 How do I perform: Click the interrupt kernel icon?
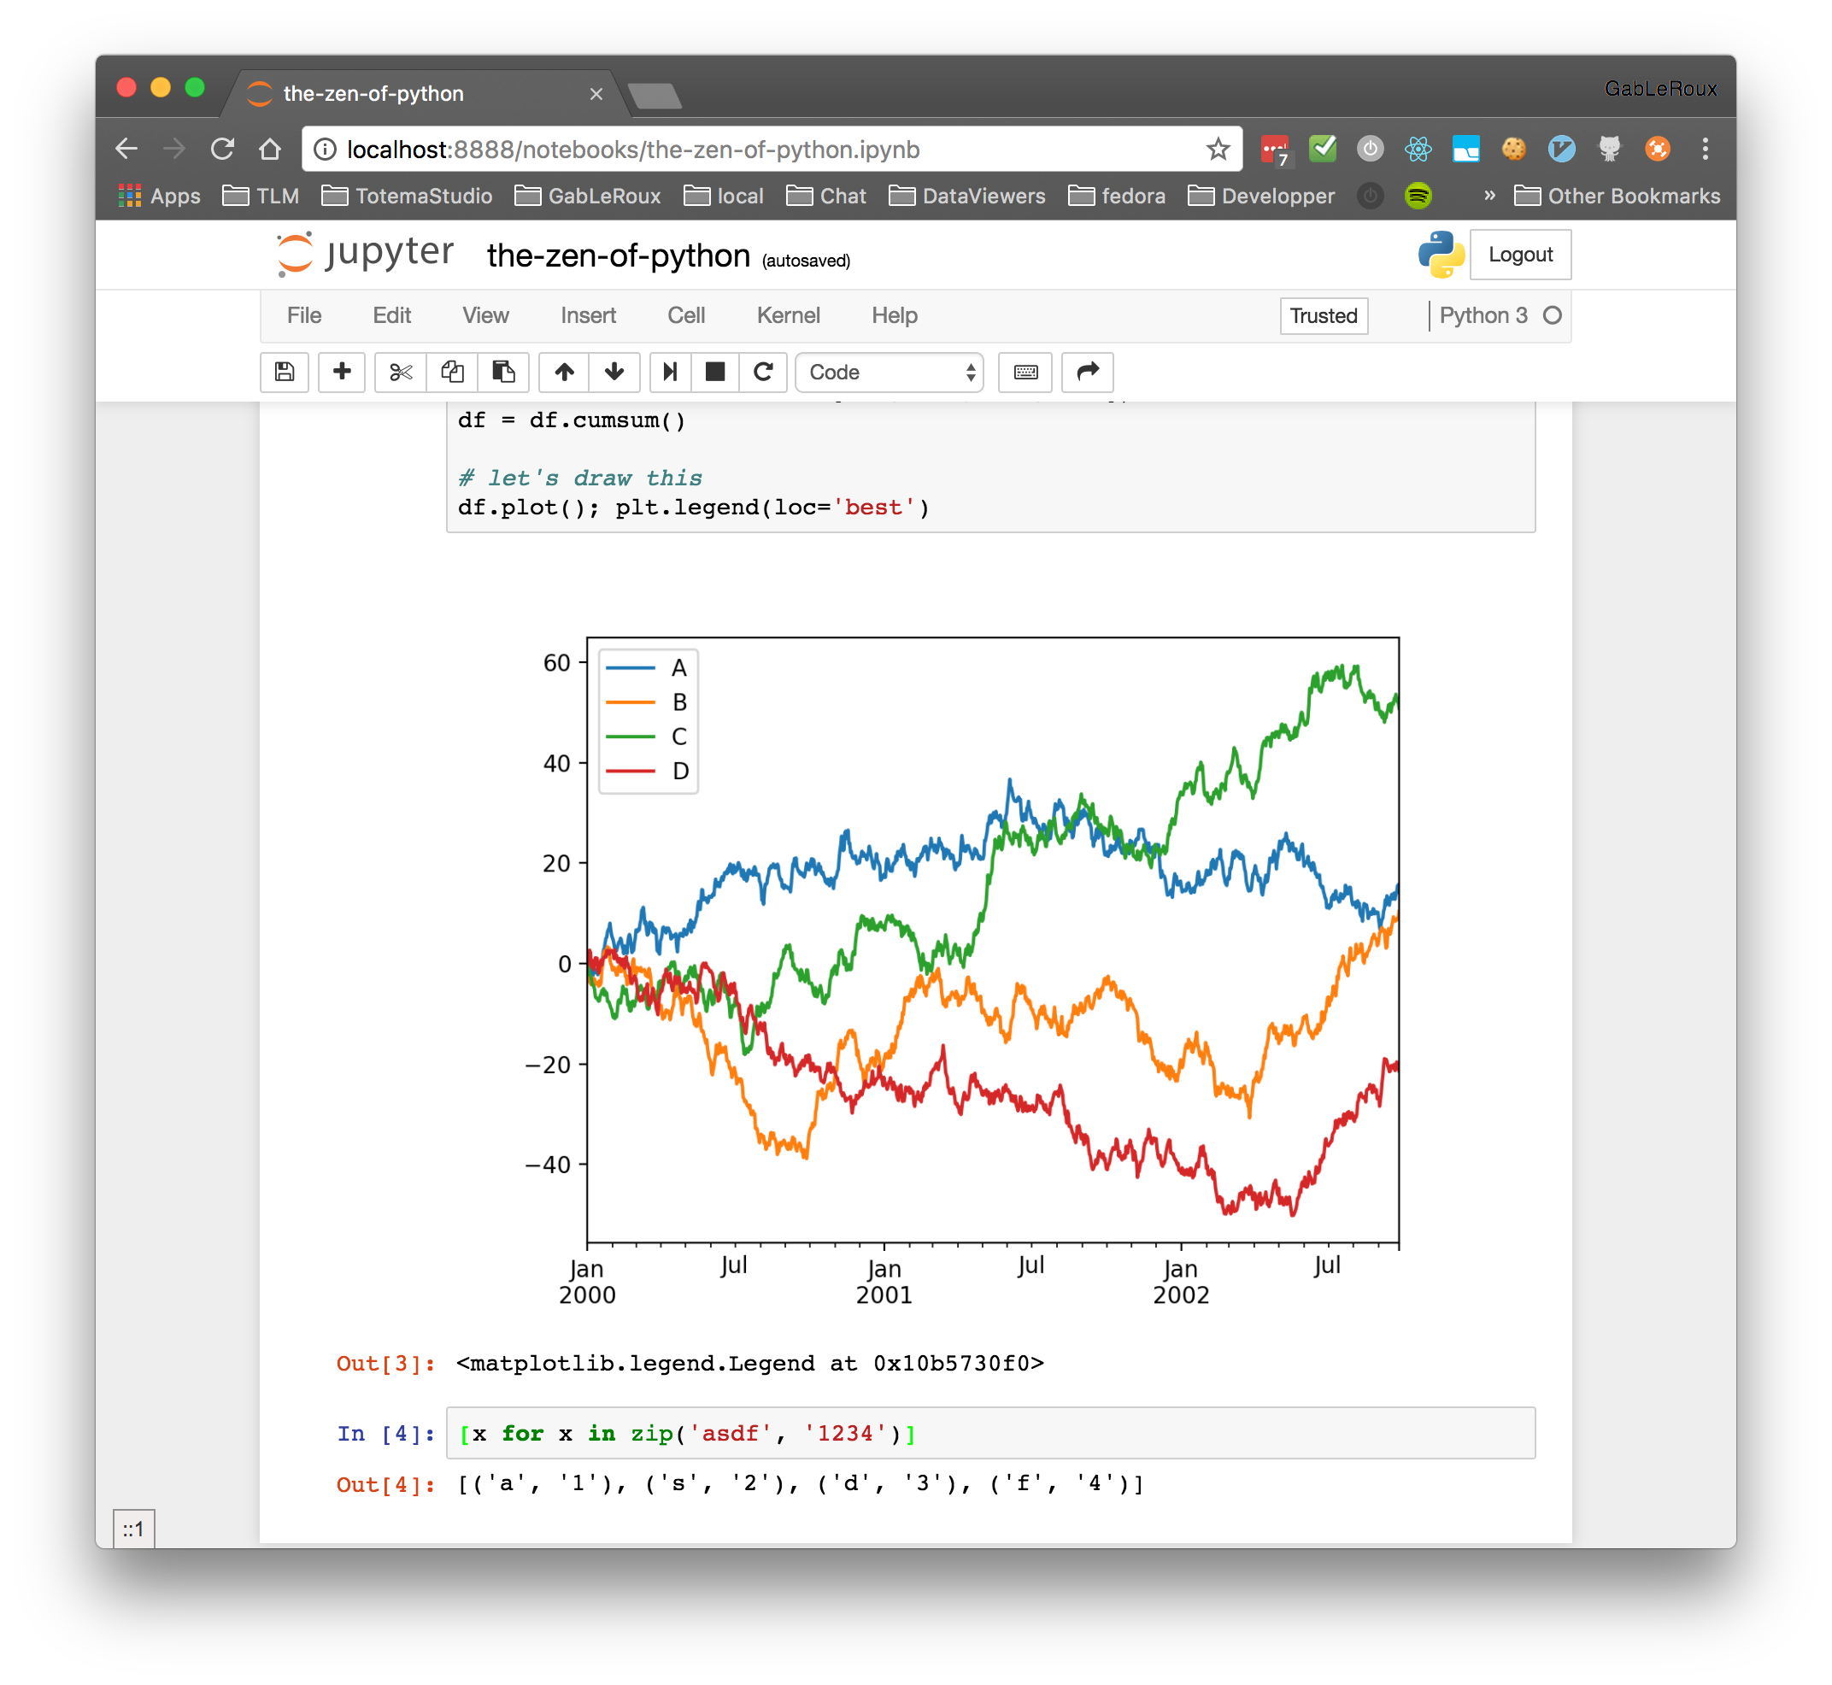[x=717, y=372]
